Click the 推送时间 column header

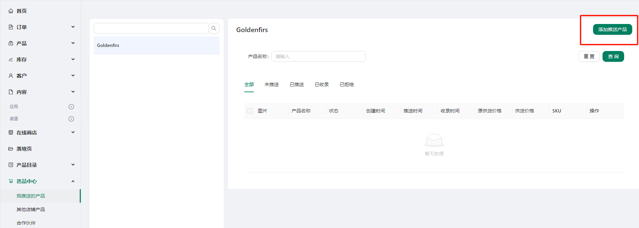pyautogui.click(x=413, y=111)
